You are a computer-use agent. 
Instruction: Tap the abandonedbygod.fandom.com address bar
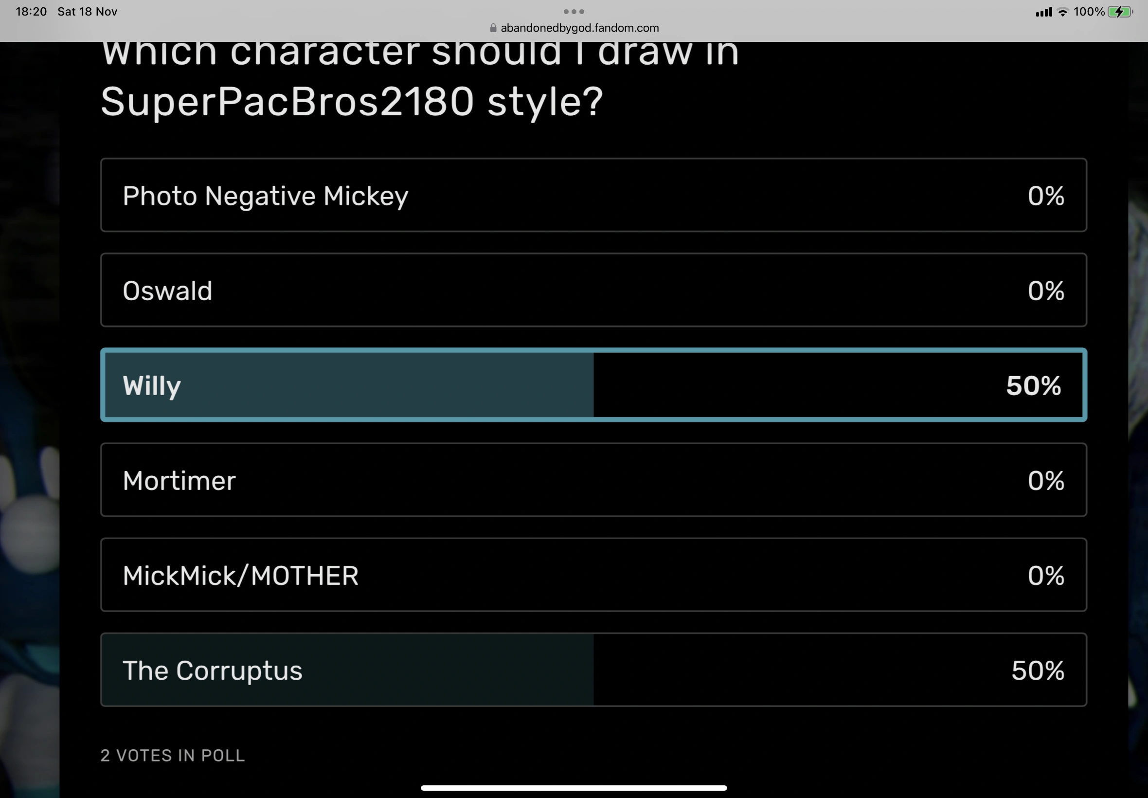579,28
